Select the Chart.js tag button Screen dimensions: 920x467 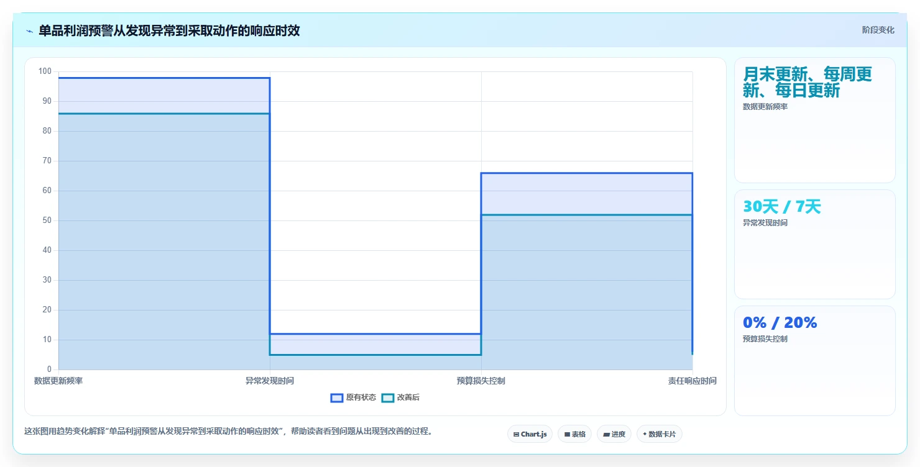[x=530, y=434]
